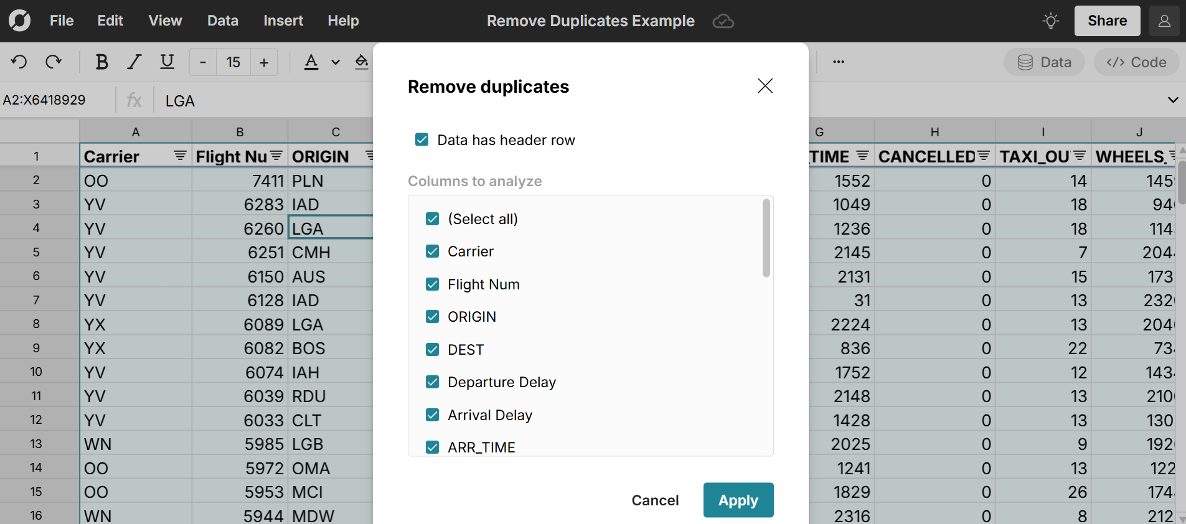Open the Carrier column filter dropdown

click(180, 156)
